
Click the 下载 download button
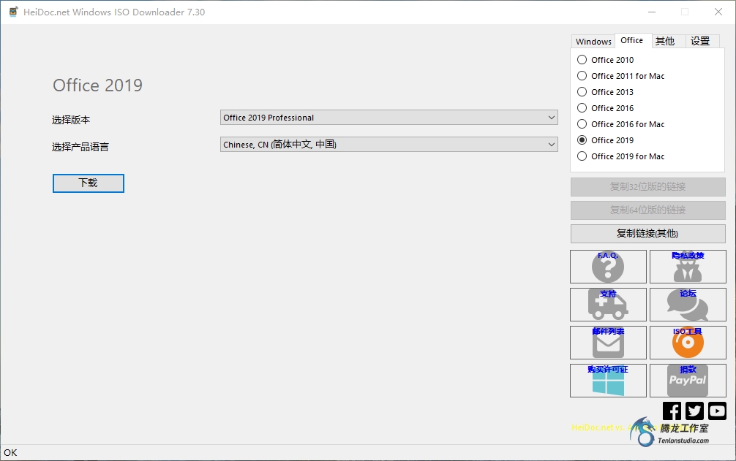(89, 183)
